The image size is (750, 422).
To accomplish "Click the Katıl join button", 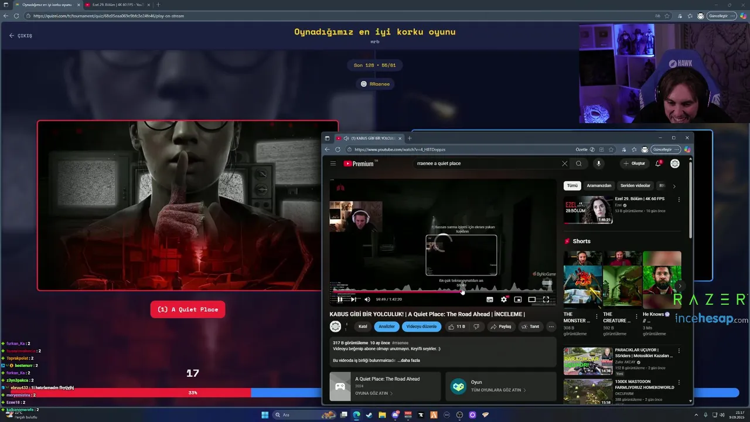I will [x=363, y=326].
